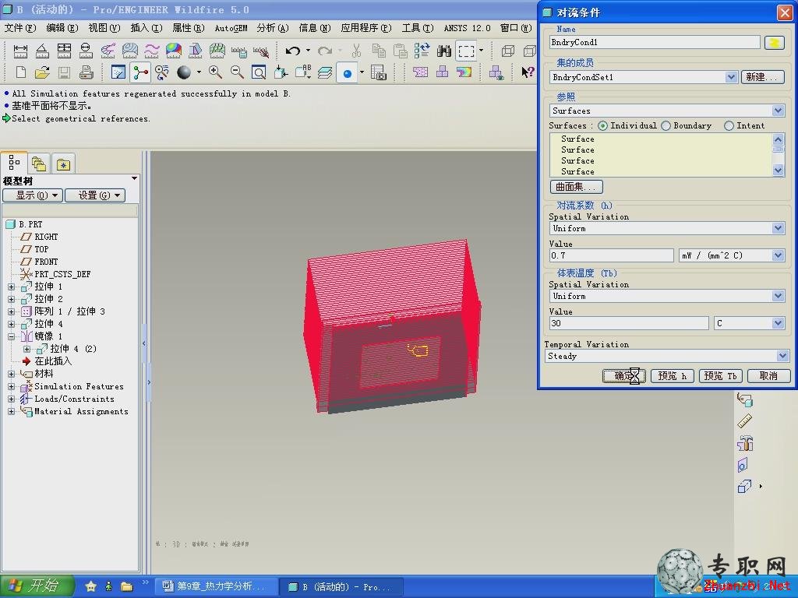Viewport: 798px width, 598px height.
Task: Click the scissors cut icon
Action: click(356, 51)
